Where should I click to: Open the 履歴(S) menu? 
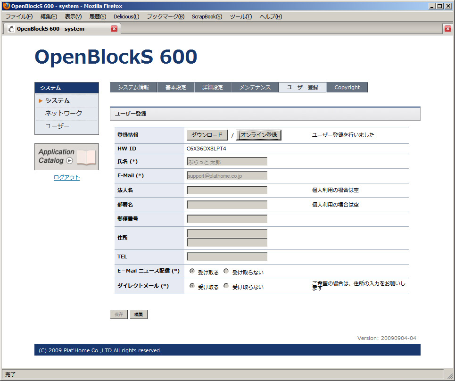tap(98, 17)
